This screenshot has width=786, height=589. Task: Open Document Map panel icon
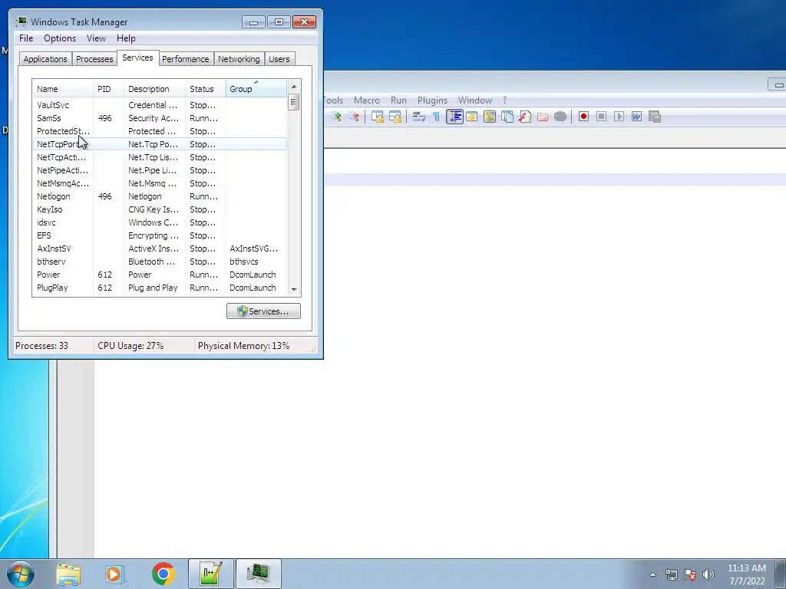click(x=489, y=117)
